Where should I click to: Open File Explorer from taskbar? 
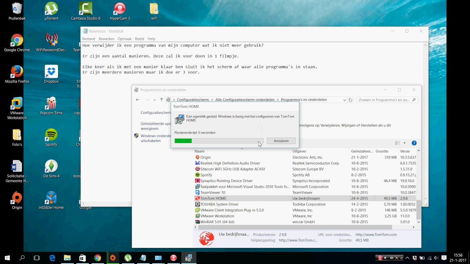67,258
